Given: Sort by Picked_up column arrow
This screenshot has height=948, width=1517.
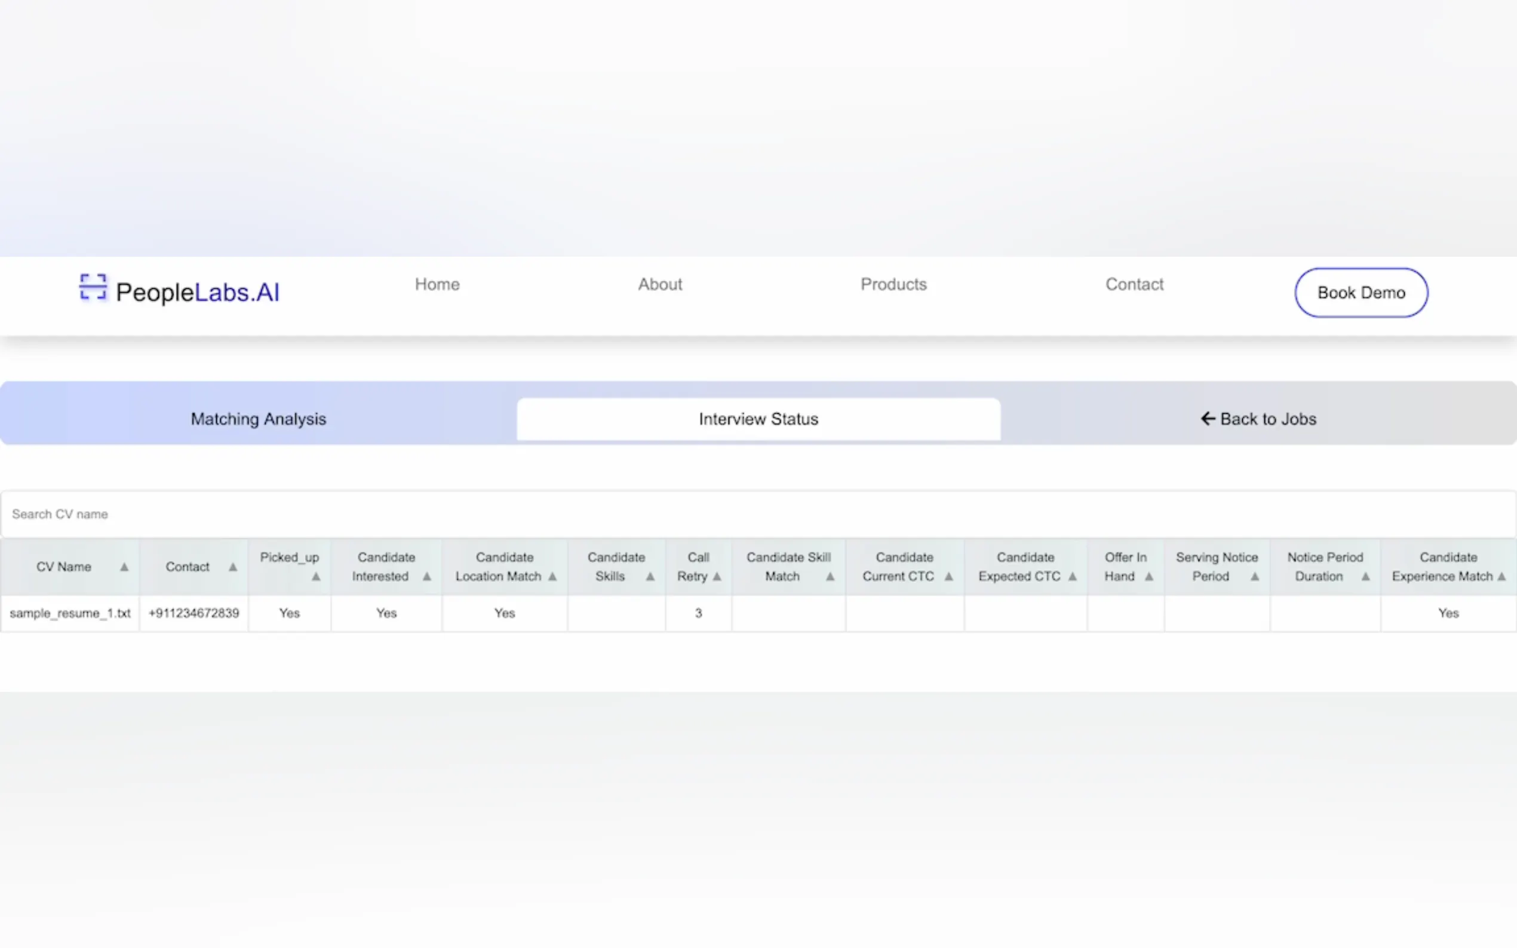Looking at the screenshot, I should pos(316,577).
